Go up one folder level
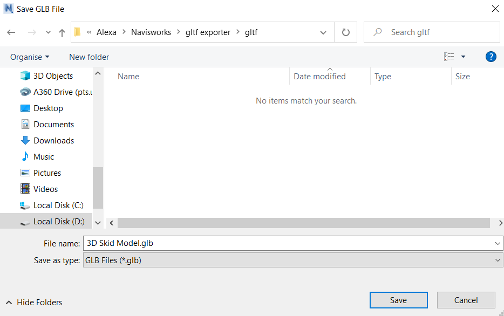The height and width of the screenshot is (316, 504). point(62,33)
